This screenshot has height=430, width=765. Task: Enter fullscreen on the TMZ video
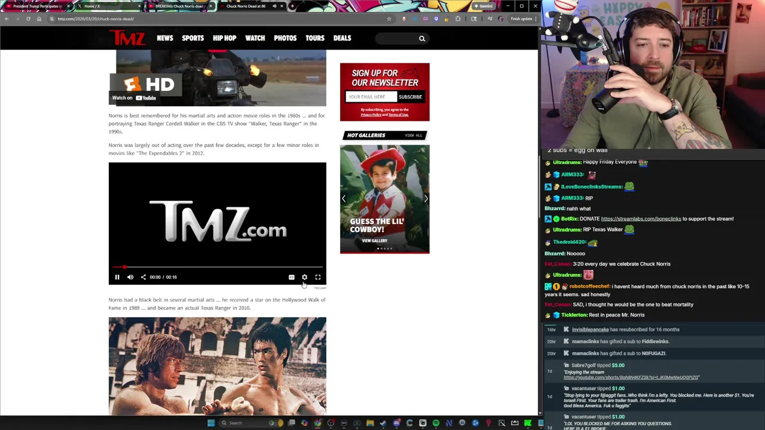pos(318,277)
